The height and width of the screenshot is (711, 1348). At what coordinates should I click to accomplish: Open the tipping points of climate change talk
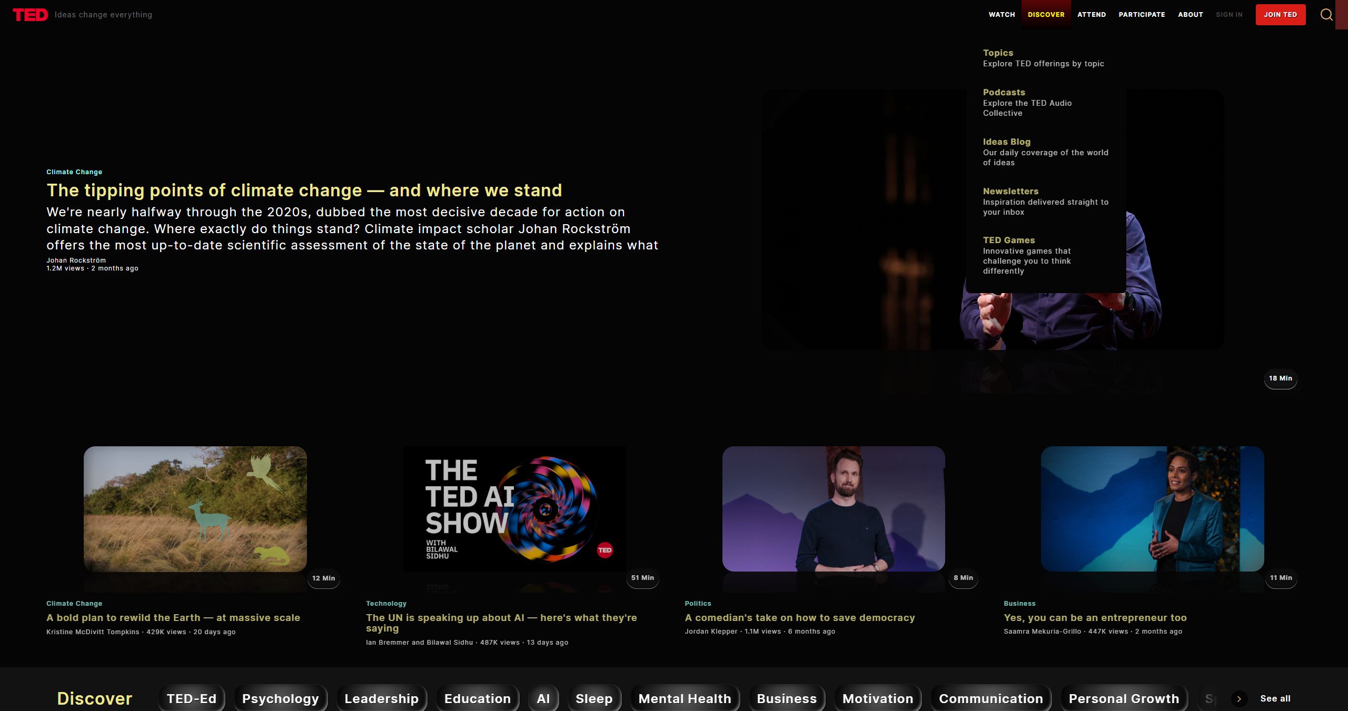tap(304, 190)
